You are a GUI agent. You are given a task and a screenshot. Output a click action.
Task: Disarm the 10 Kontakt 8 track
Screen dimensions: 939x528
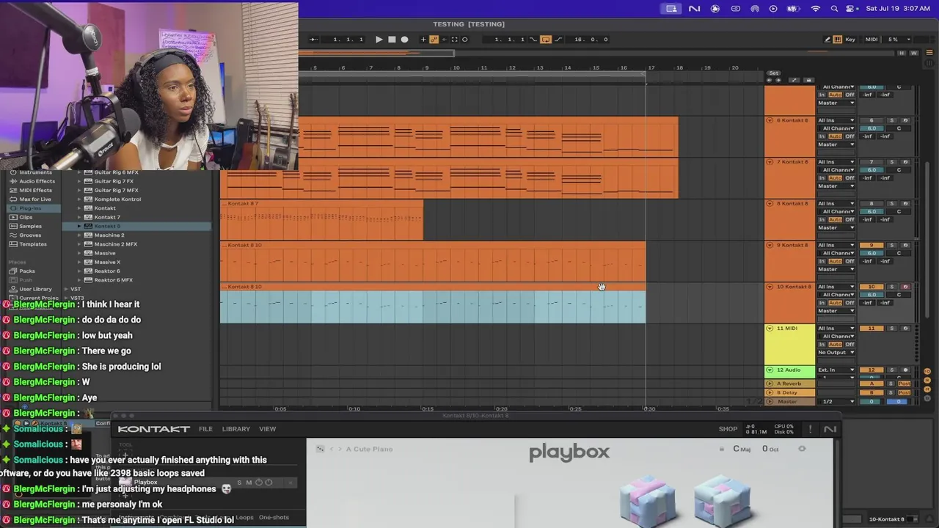coord(905,287)
